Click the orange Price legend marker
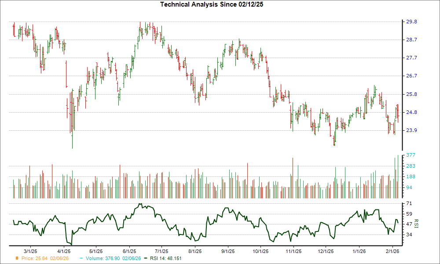440x264 pixels. (17, 259)
